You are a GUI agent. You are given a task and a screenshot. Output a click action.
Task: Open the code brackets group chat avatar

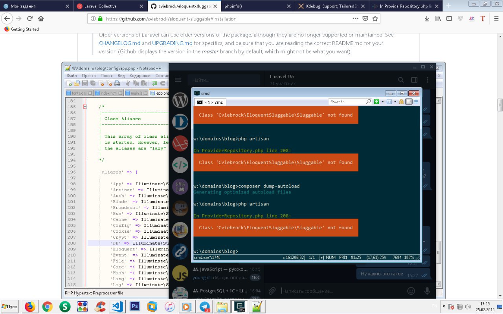point(180,165)
